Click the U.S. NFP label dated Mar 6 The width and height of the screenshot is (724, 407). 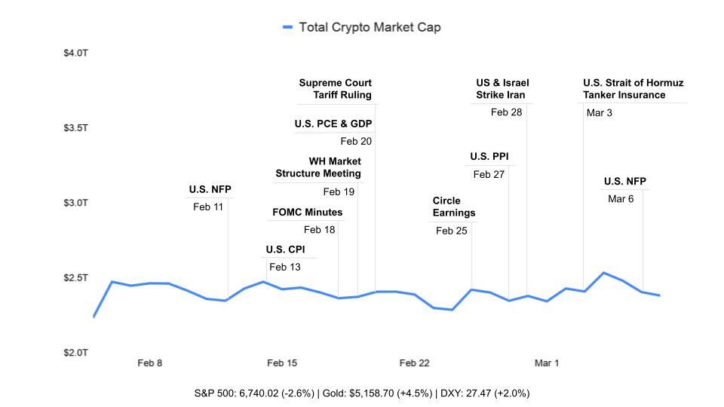[x=624, y=182]
